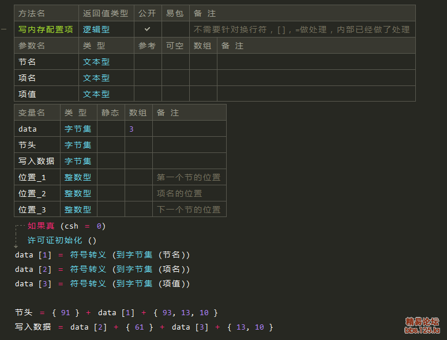Click the empty 易包 cell of the method row
Screen dimensions: 447x340
(175, 29)
